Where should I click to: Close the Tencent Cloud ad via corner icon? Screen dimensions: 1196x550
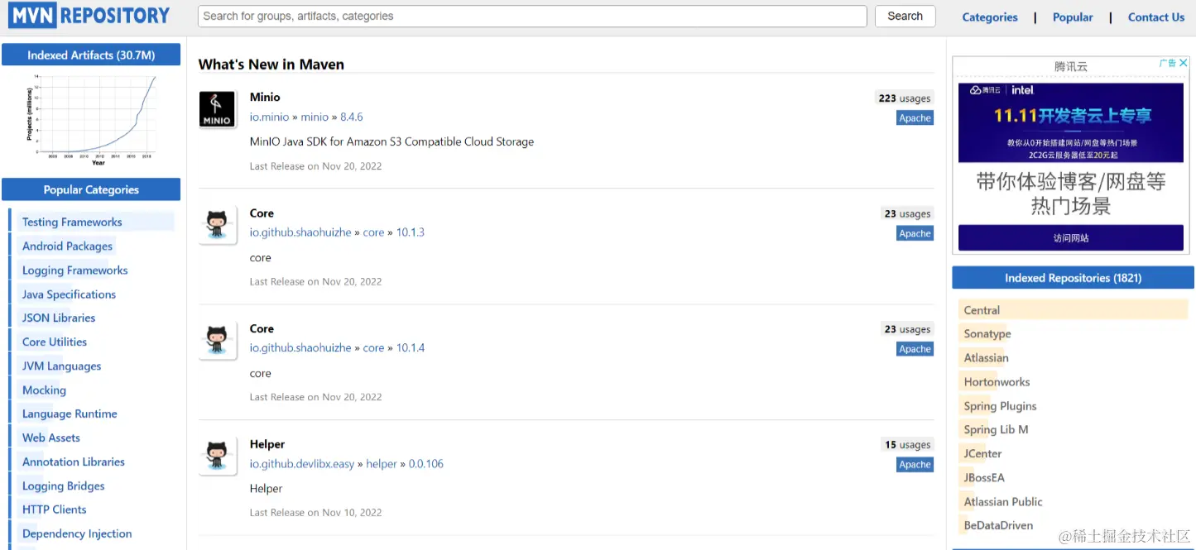coord(1183,63)
